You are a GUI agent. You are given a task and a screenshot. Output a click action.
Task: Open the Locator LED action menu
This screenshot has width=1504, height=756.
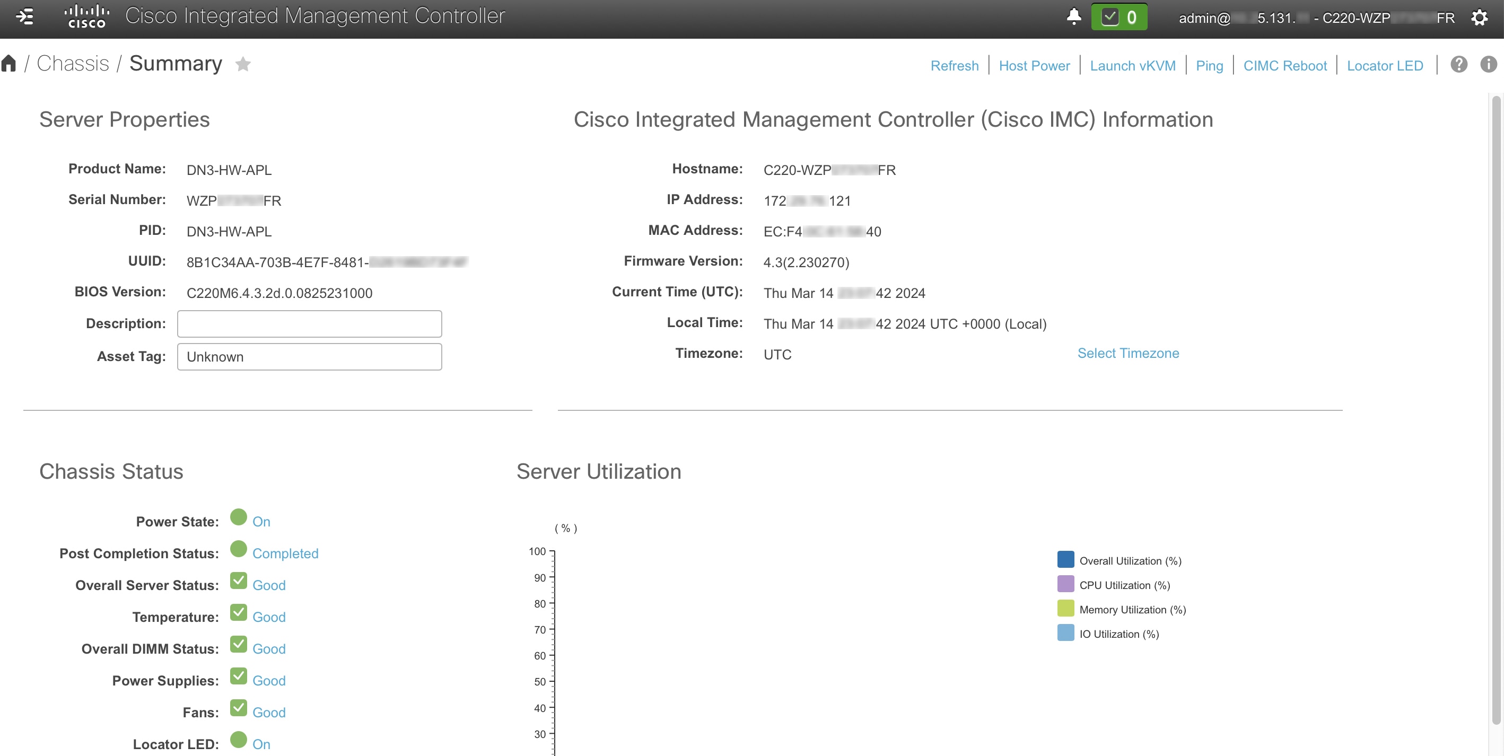click(1384, 65)
